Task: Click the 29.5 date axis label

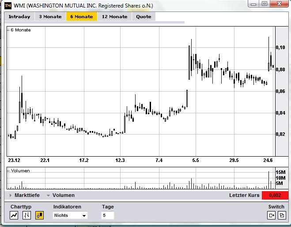Action: [234, 160]
